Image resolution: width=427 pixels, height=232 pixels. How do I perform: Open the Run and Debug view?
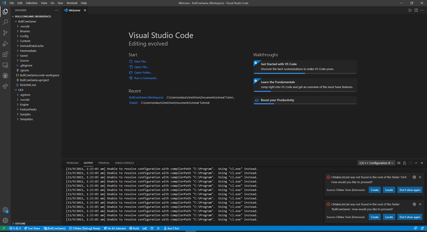[x=5, y=44]
